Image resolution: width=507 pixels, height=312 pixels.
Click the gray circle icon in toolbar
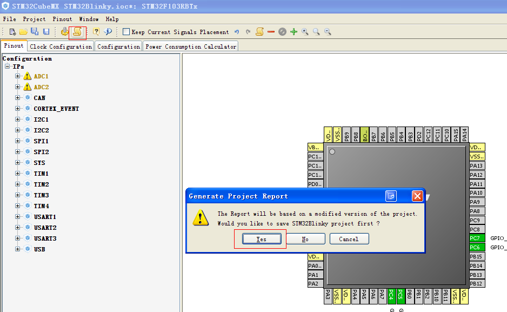coord(282,32)
